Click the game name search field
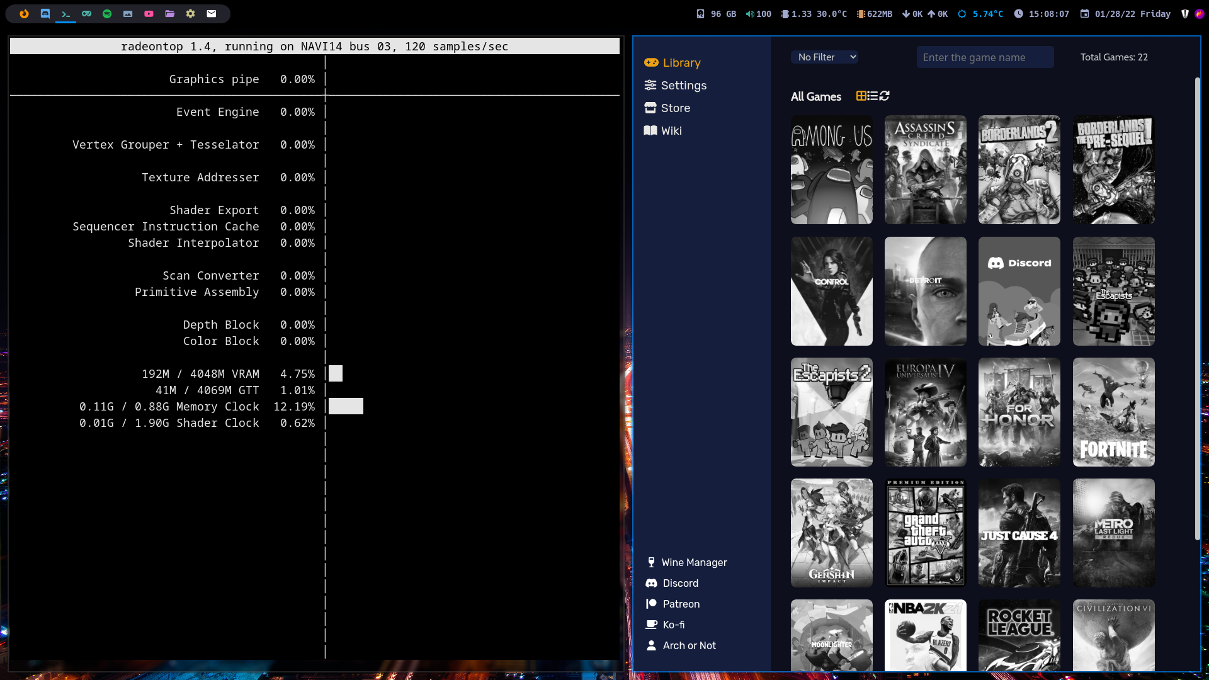Viewport: 1209px width, 680px height. coord(984,57)
